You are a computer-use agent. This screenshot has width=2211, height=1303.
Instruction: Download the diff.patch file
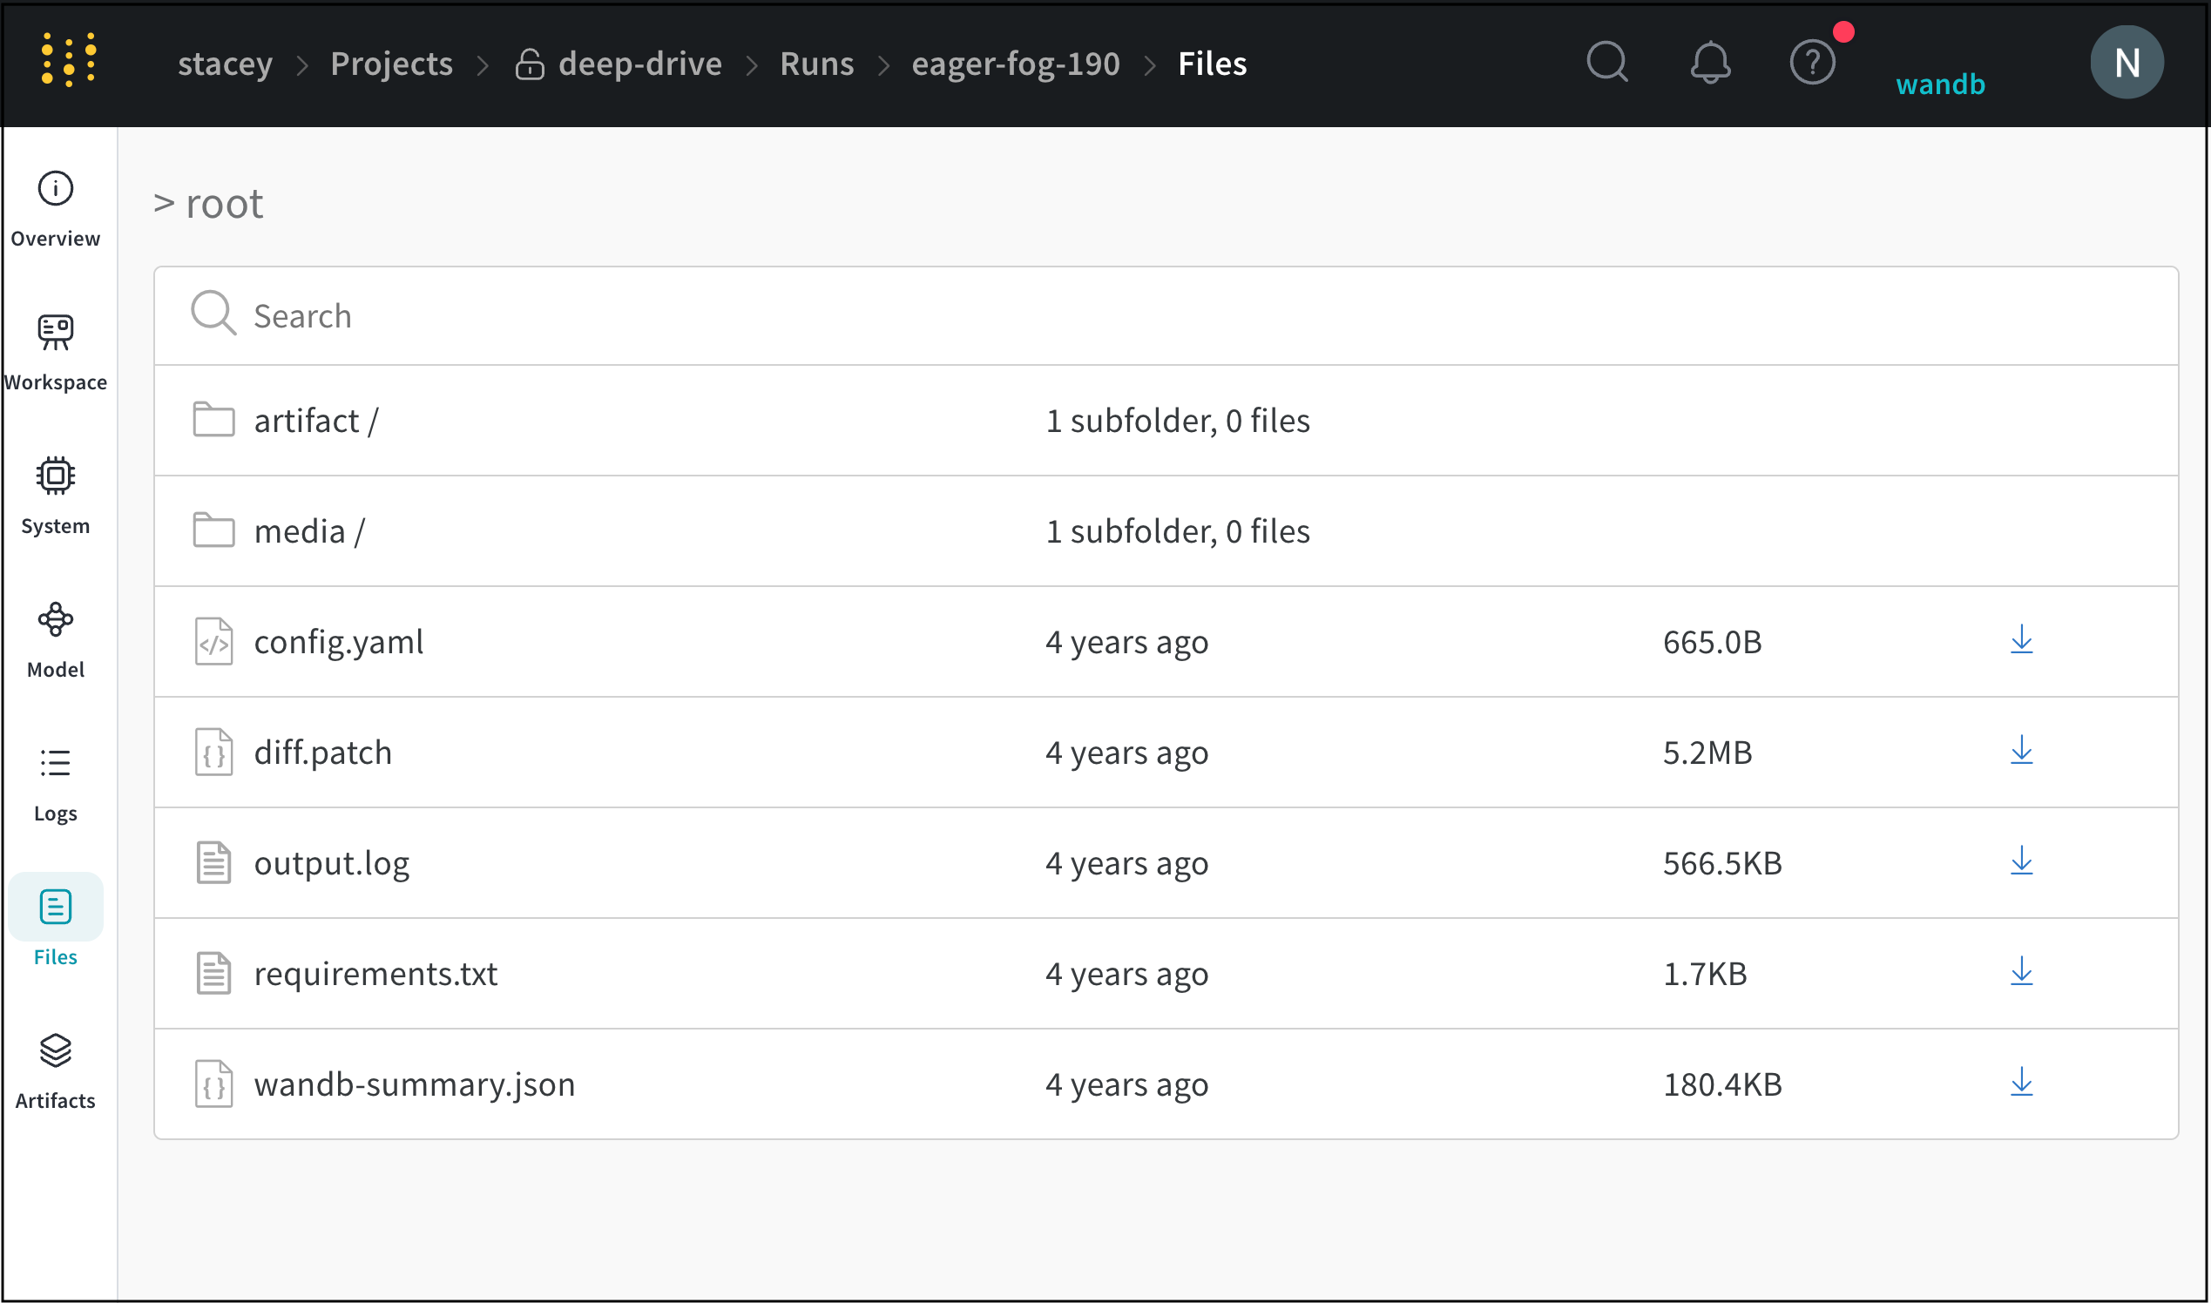tap(2021, 752)
